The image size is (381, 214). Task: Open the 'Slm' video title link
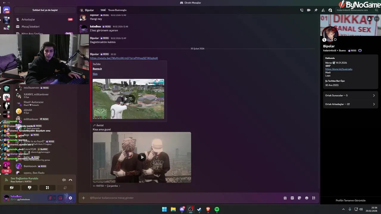tap(95, 74)
